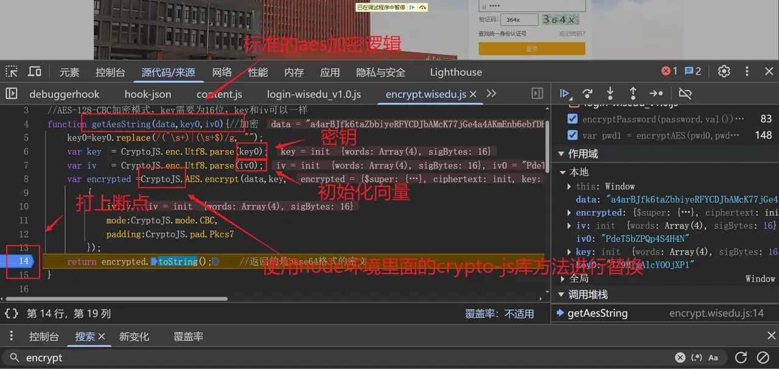Select getAesString in the call stack
779x369 pixels.
[x=597, y=314]
